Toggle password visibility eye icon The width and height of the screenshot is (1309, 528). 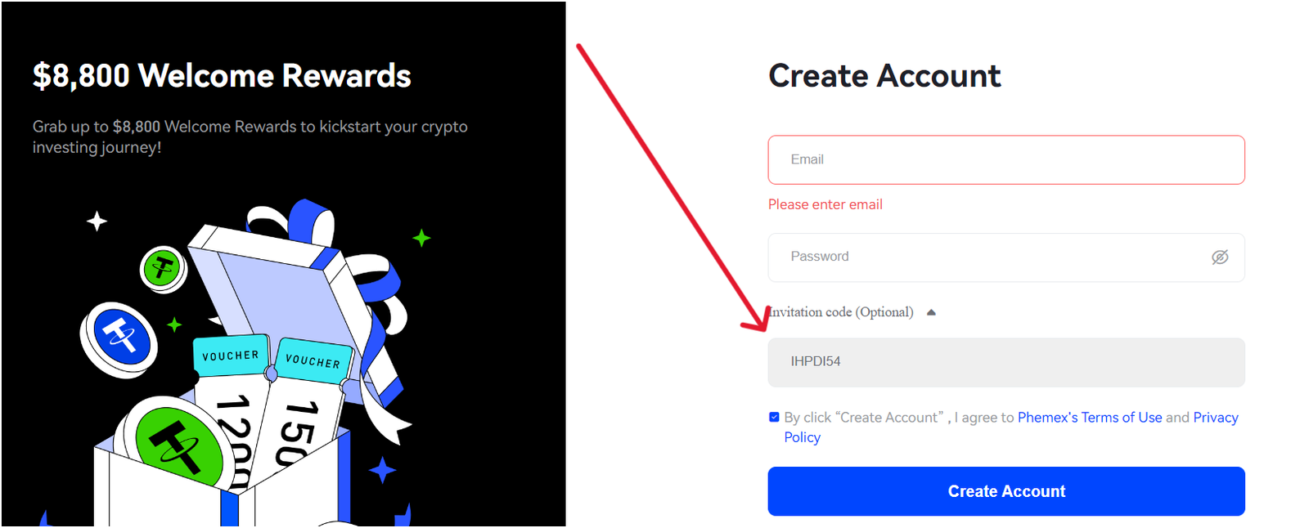[1219, 257]
